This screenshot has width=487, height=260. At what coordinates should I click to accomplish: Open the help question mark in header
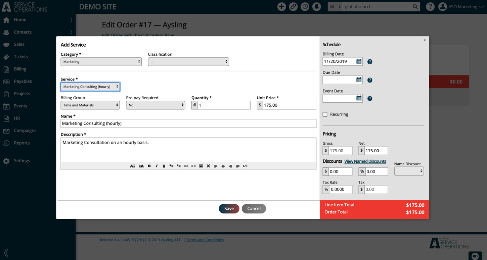430,7
